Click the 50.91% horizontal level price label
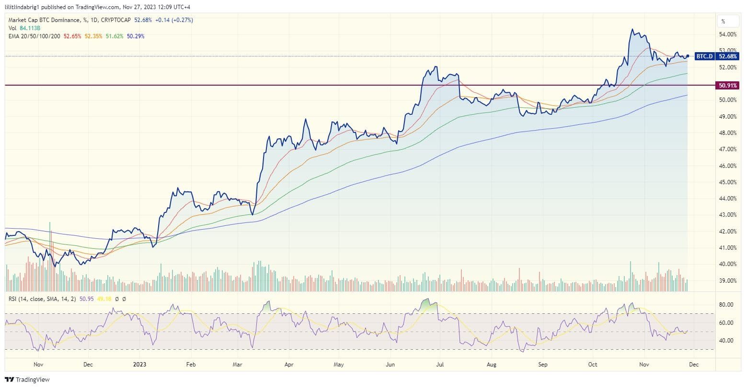 pyautogui.click(x=727, y=86)
